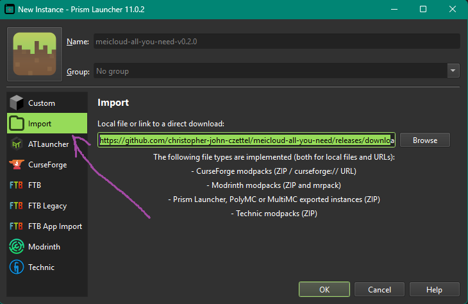Click the Group label
468x304 pixels.
[x=78, y=72]
